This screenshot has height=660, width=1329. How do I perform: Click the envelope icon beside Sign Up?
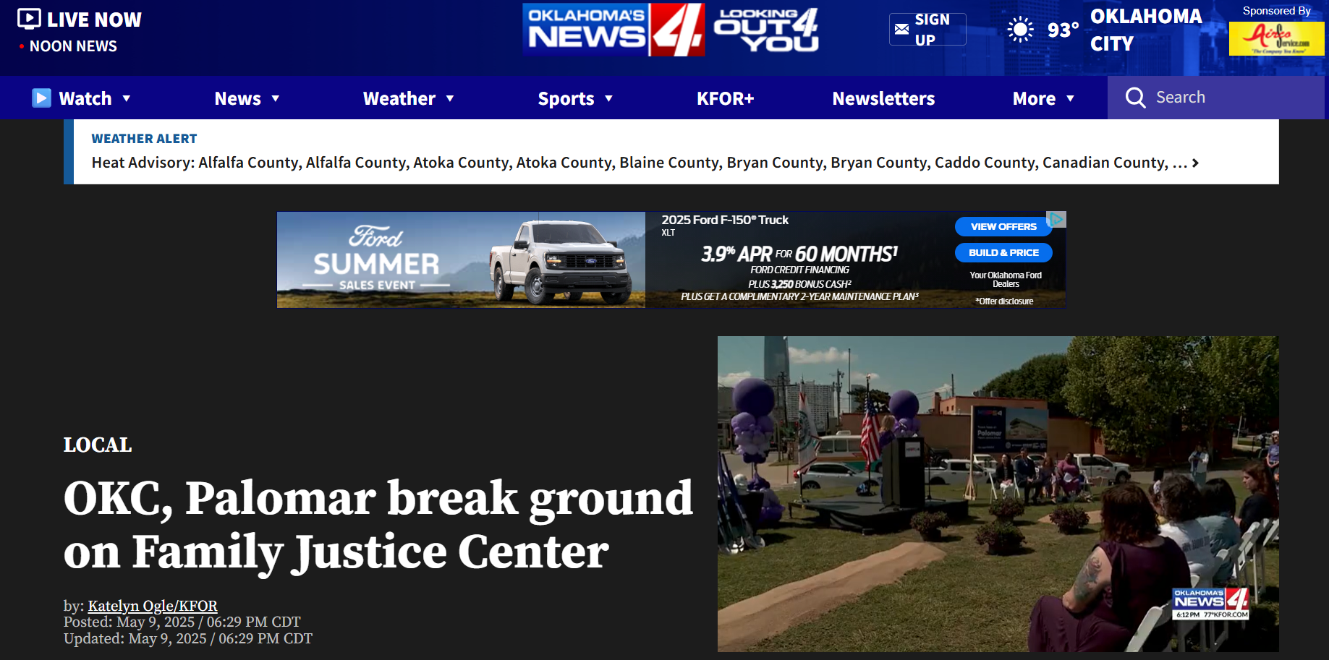pos(901,30)
